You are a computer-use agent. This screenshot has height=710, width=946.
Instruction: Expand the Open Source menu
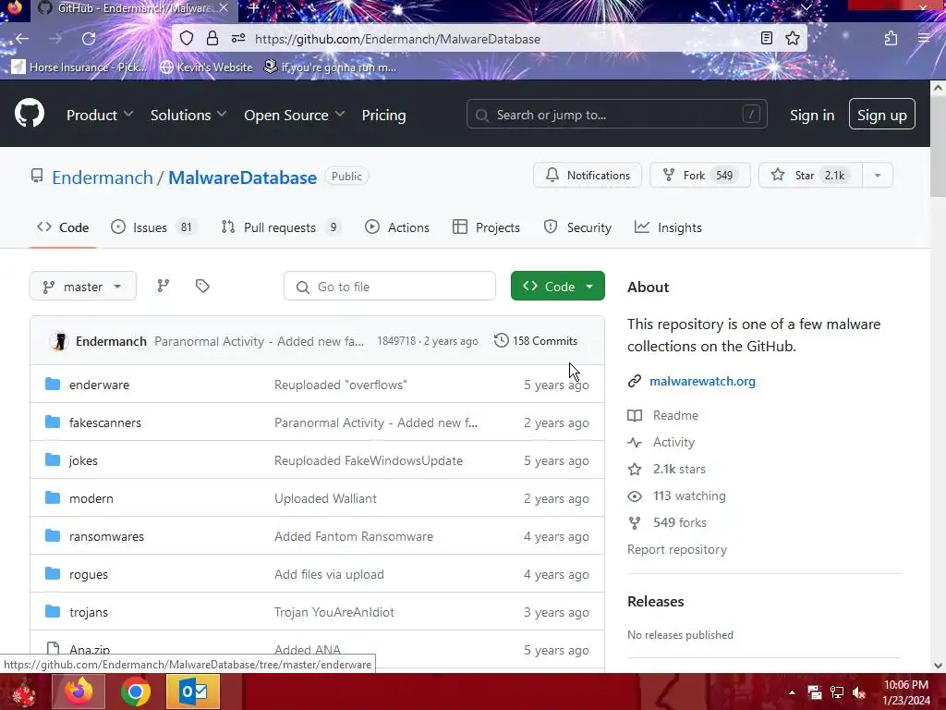(295, 115)
